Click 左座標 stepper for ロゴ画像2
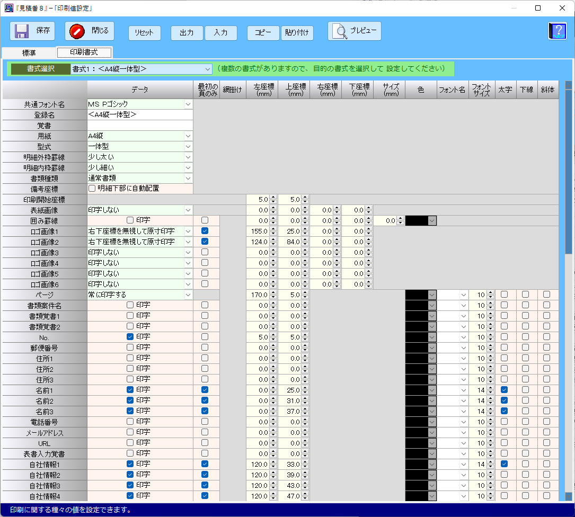The height and width of the screenshot is (517, 575). (273, 242)
